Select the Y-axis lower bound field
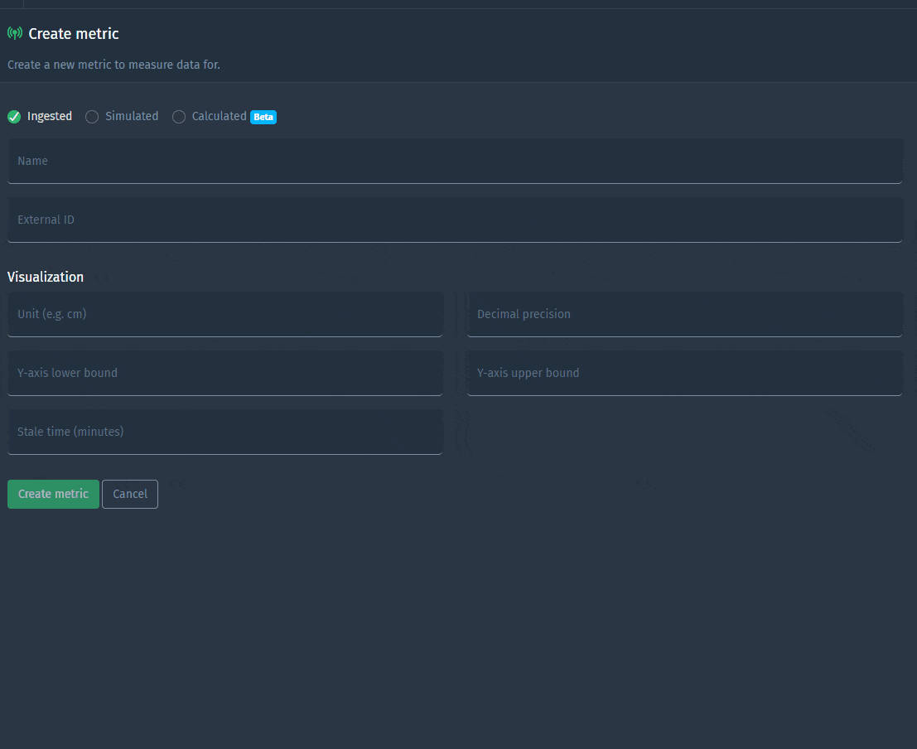This screenshot has width=917, height=749. pos(225,373)
